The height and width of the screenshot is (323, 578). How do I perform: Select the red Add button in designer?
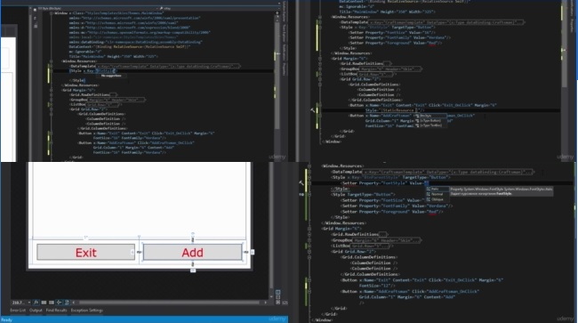pos(192,252)
